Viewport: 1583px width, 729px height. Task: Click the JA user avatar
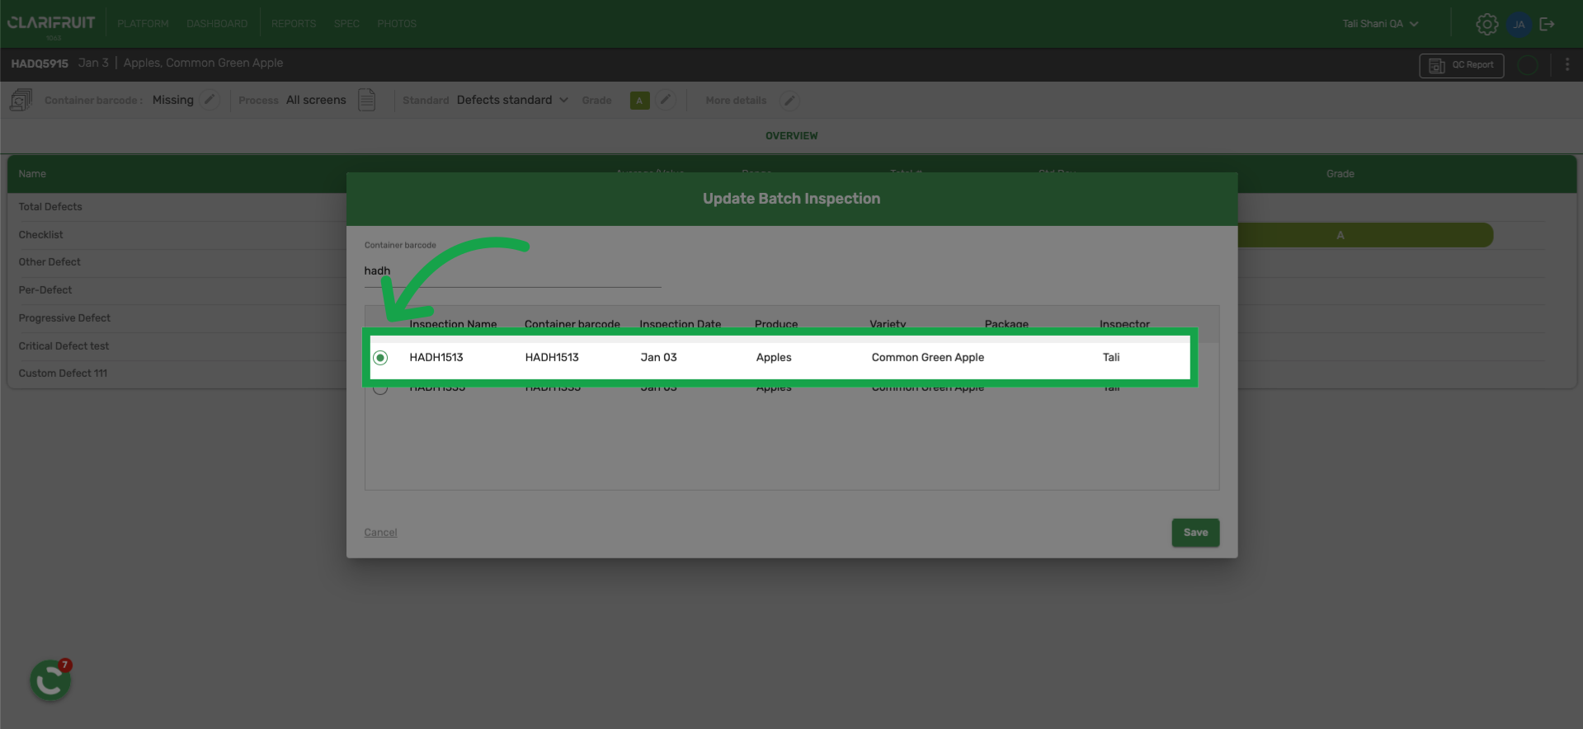point(1519,24)
